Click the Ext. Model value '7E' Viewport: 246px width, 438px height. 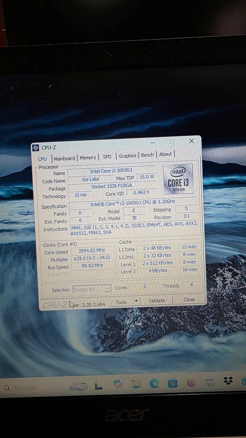(134, 217)
